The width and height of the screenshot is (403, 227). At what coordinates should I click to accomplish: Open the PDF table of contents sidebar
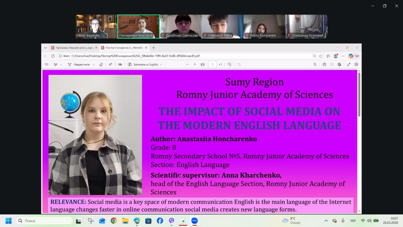[46, 64]
